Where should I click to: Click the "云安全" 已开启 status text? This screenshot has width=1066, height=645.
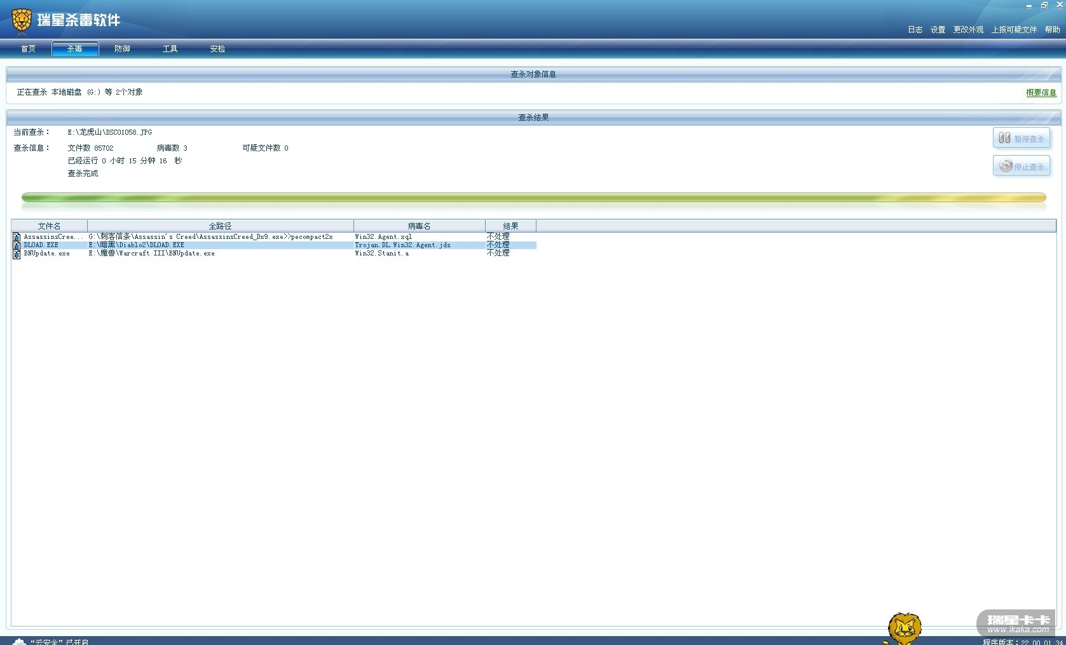click(x=60, y=641)
